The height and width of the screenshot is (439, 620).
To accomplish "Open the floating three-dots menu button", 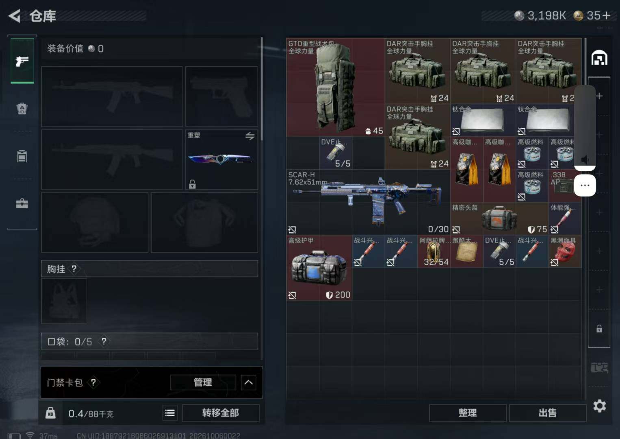I will point(585,185).
